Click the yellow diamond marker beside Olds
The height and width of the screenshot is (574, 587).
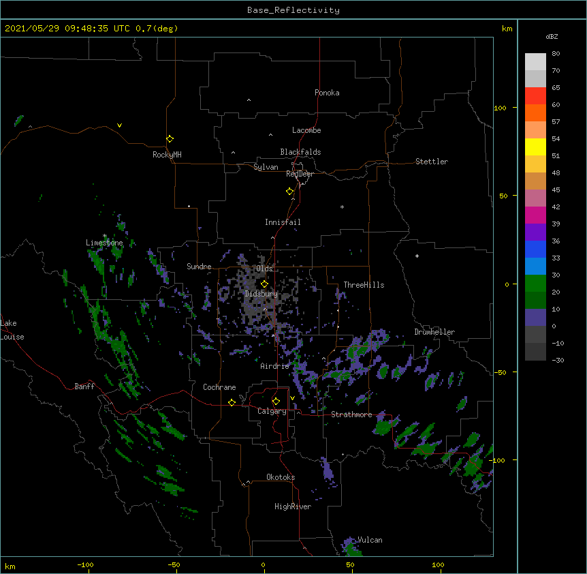coord(264,284)
